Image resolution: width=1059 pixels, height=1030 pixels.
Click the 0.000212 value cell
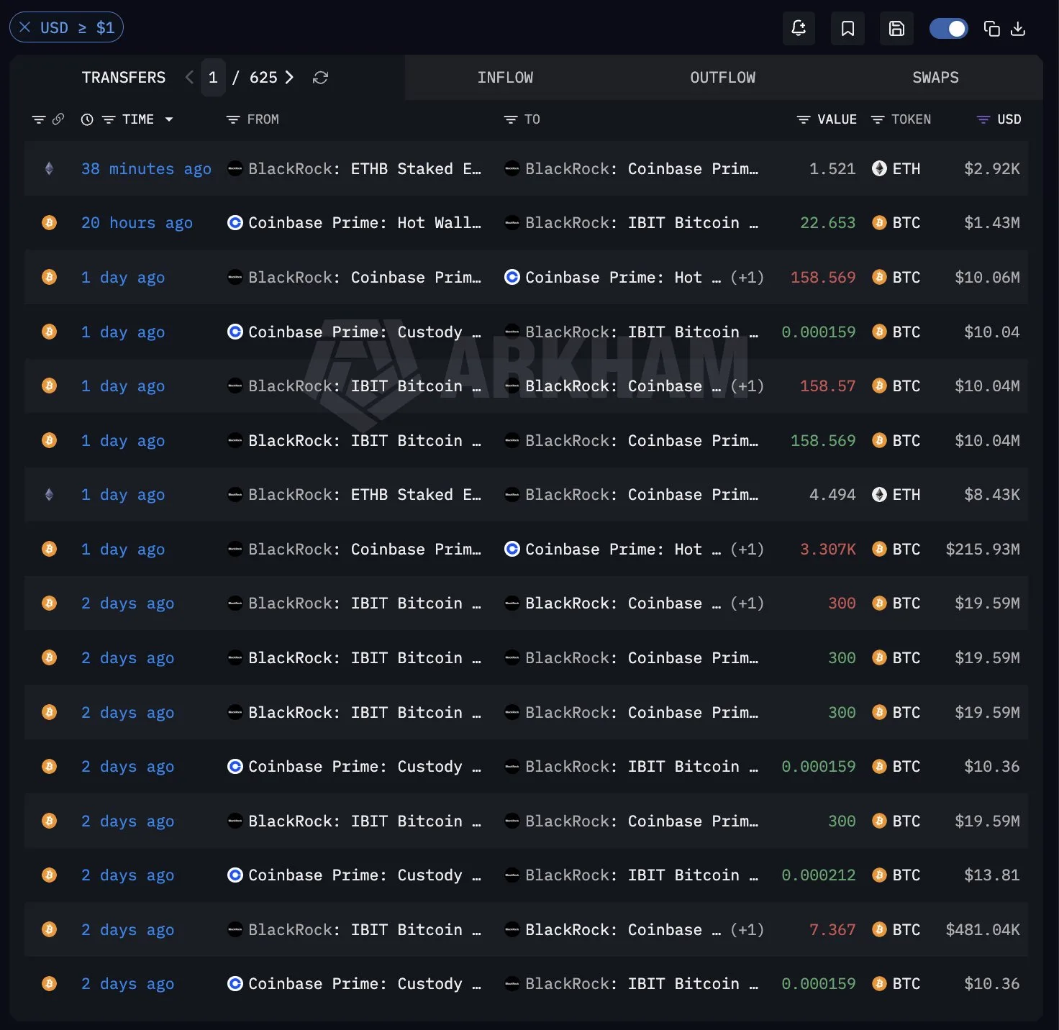coord(819,875)
